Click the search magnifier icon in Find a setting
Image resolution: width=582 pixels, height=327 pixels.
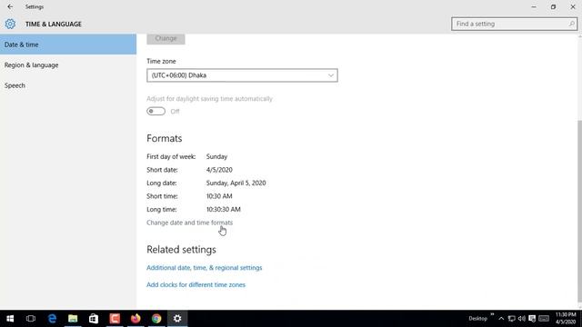pyautogui.click(x=571, y=24)
